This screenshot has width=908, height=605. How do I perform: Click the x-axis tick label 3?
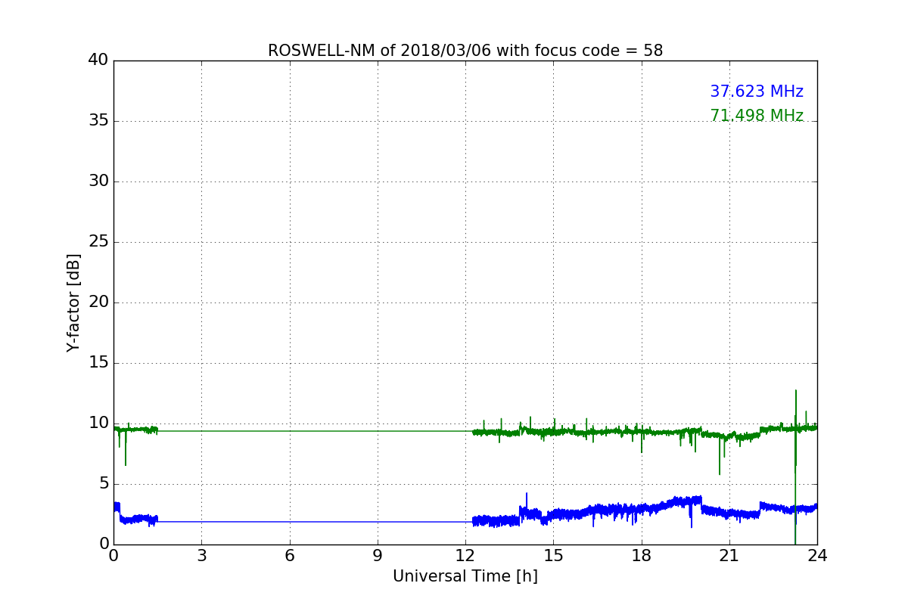pyautogui.click(x=201, y=556)
